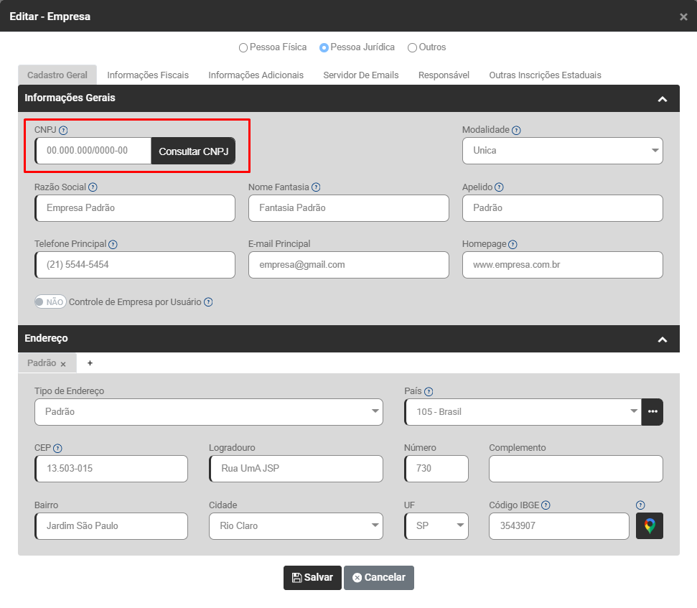Click help icon beside Razão Social
697x608 pixels.
(93, 187)
